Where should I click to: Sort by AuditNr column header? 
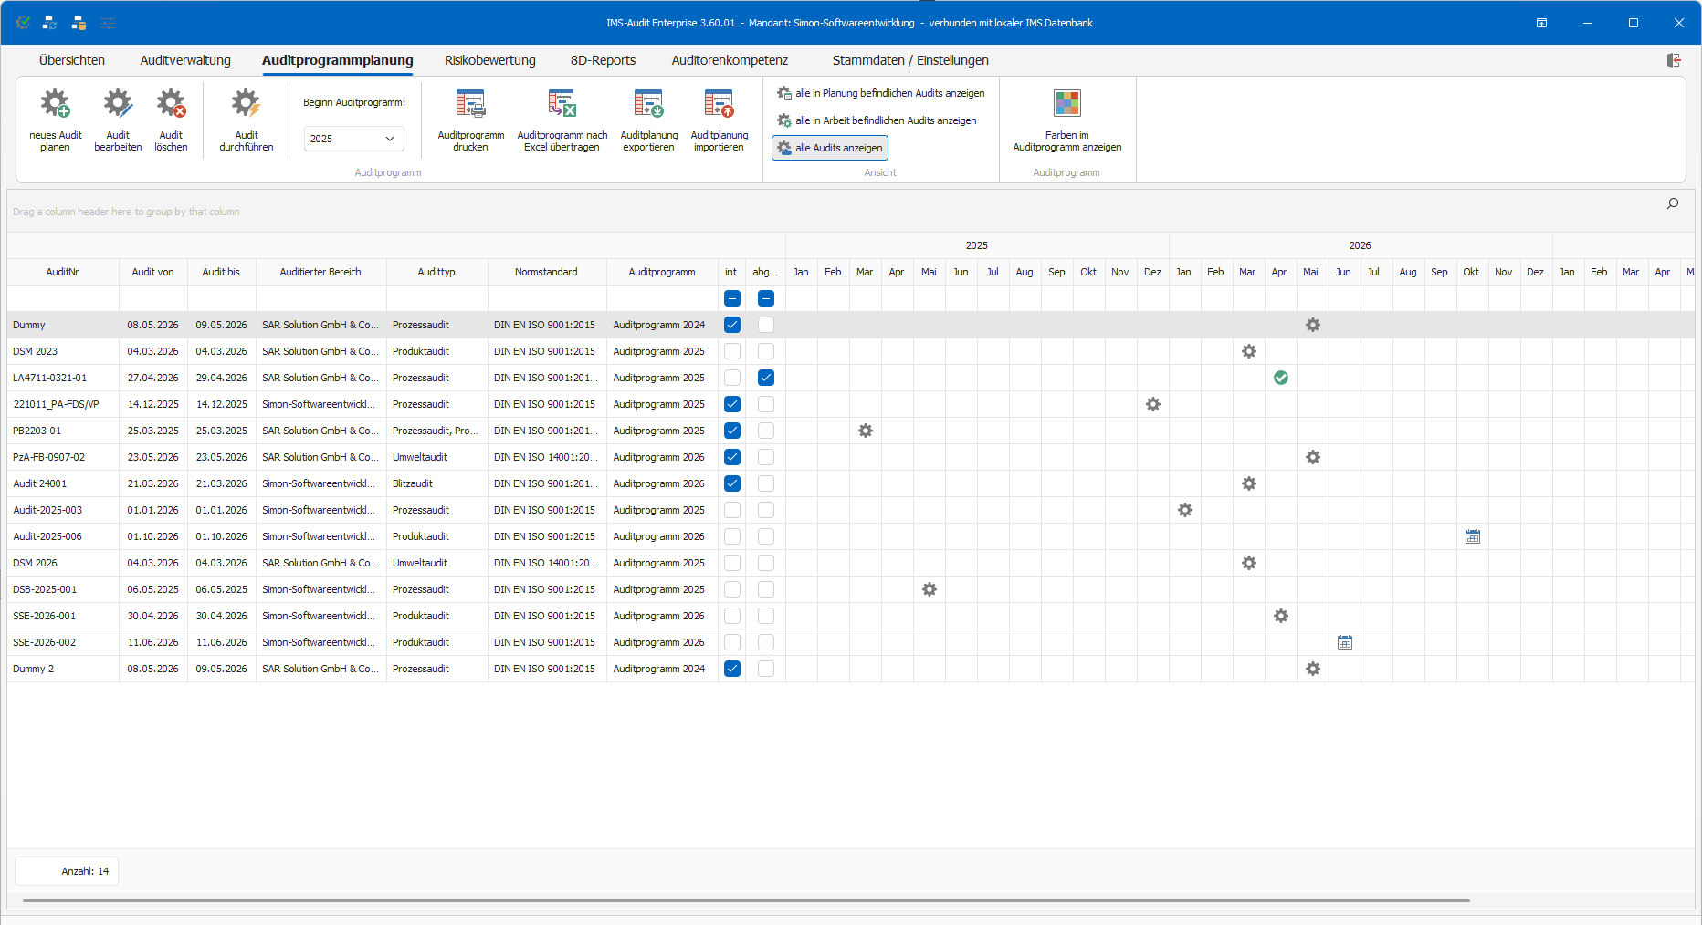63,272
